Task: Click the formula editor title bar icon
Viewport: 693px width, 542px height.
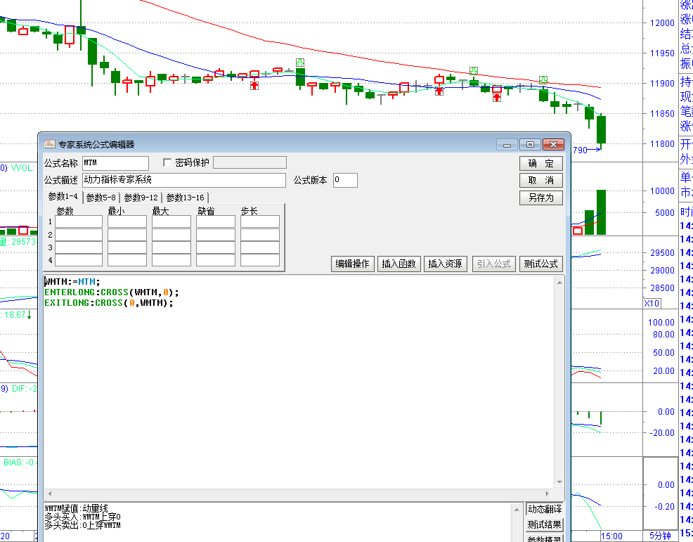Action: click(50, 144)
